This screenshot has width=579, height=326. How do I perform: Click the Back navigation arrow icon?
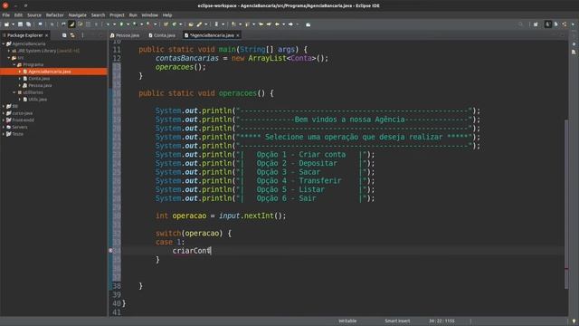tap(278, 24)
